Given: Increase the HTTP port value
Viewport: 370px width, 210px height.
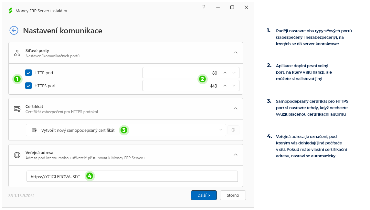Looking at the screenshot, I should (x=225, y=73).
